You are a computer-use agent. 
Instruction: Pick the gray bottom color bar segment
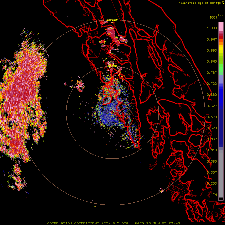pyautogui.click(x=221, y=174)
